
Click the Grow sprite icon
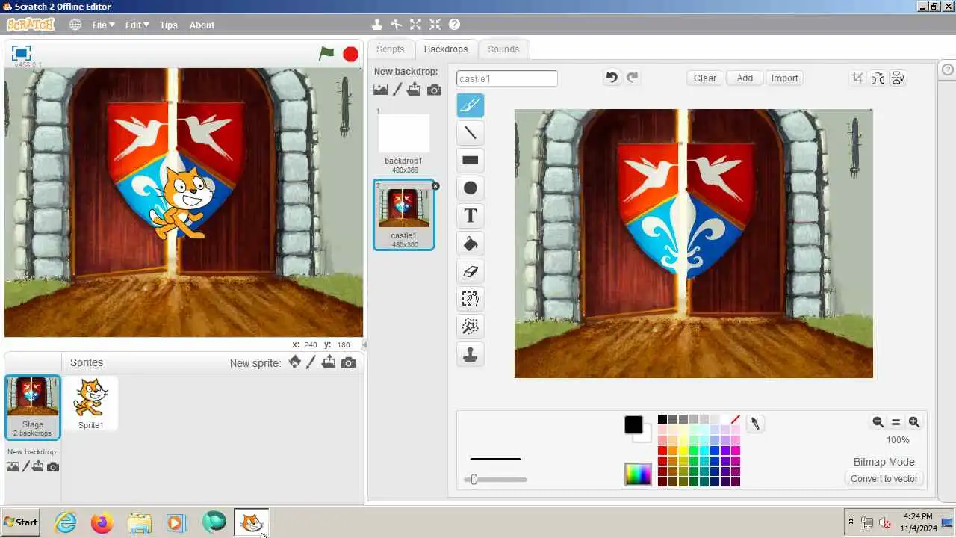point(416,25)
